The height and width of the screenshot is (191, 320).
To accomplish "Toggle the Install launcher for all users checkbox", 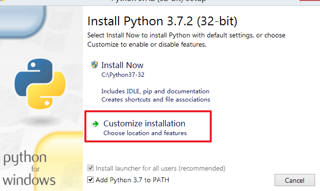I will (90, 168).
